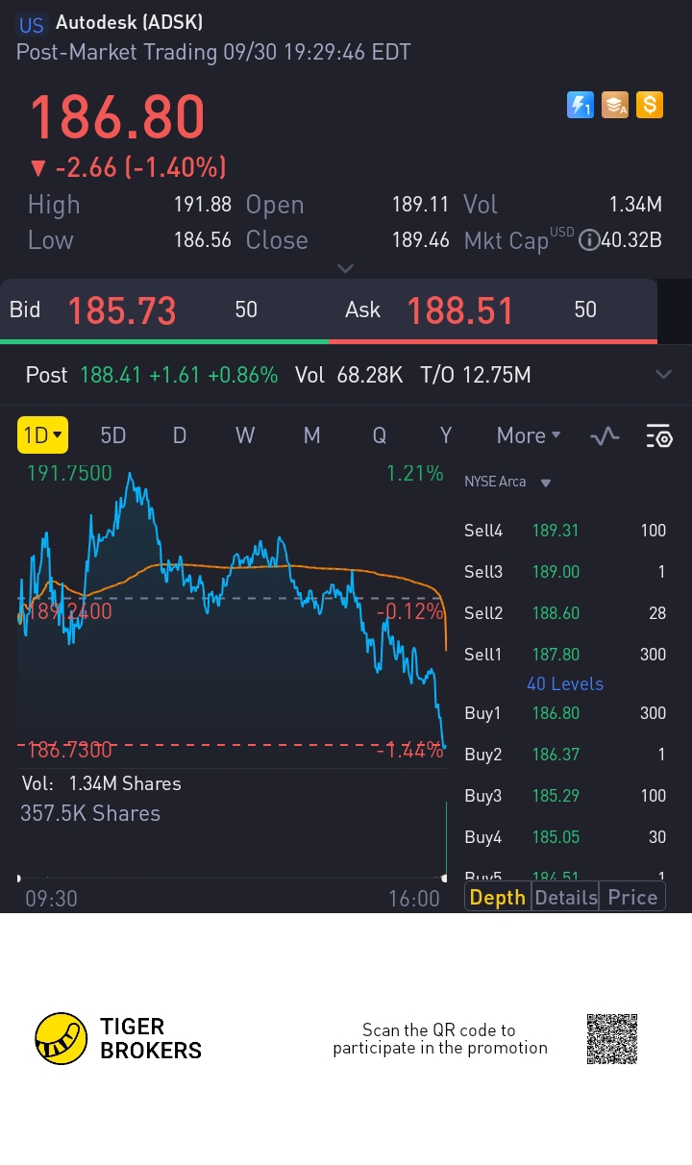This screenshot has height=1165, width=692.
Task: Tap the Buy1 row at 186.80
Action: (x=565, y=713)
